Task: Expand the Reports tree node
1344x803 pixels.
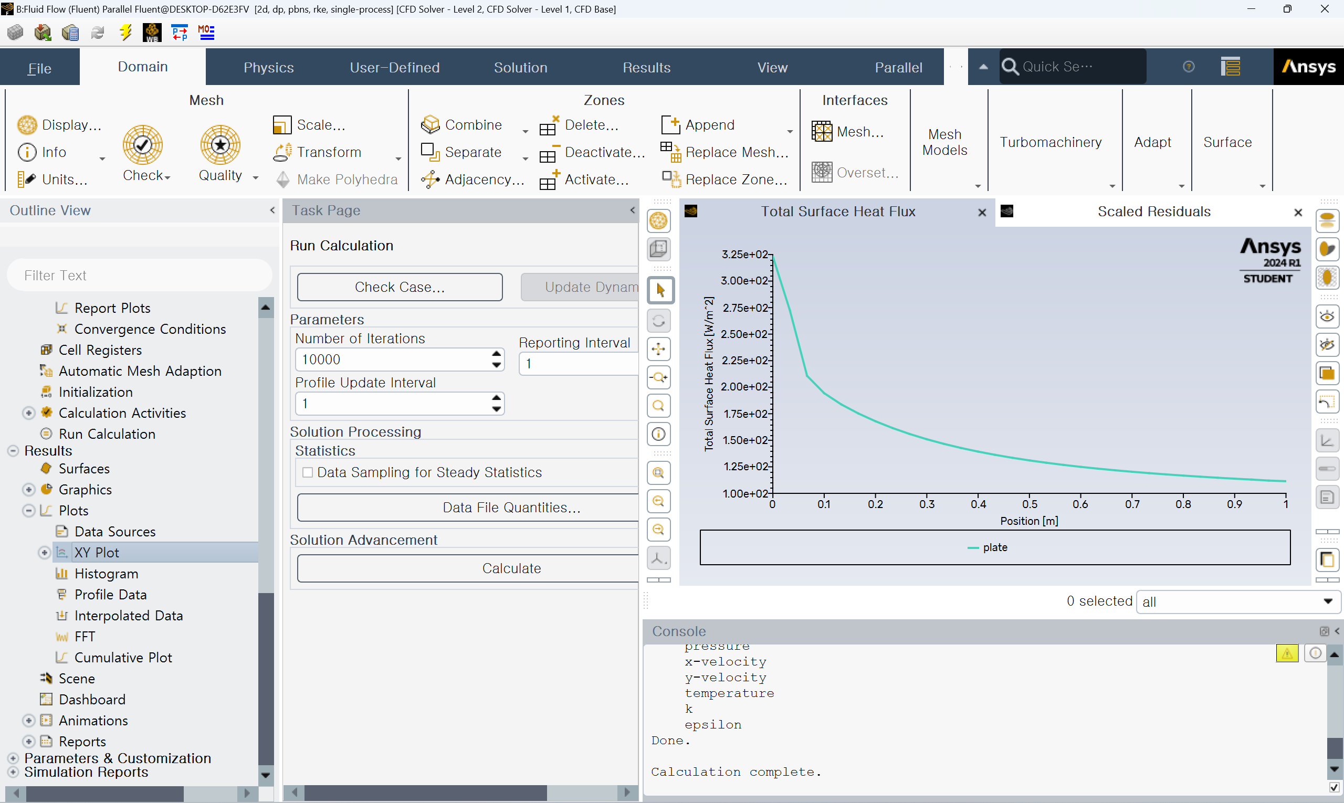Action: pyautogui.click(x=29, y=741)
